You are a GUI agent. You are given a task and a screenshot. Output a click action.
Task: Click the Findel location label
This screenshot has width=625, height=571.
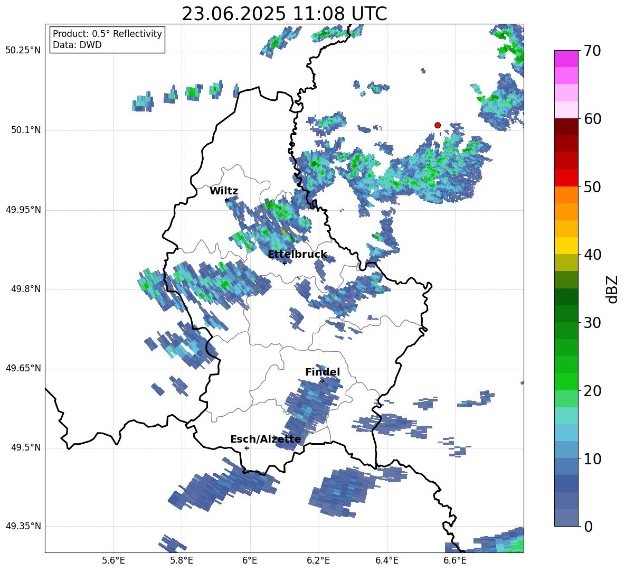pyautogui.click(x=323, y=372)
